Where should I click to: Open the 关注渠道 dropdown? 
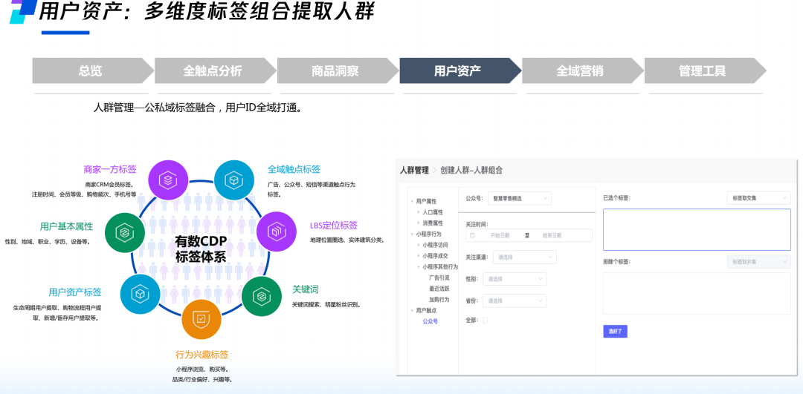[x=524, y=257]
